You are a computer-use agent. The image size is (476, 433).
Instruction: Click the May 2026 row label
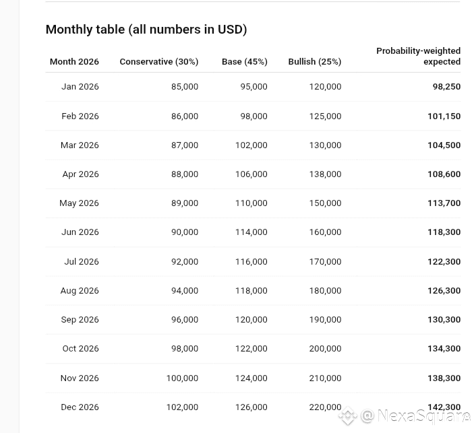tap(79, 203)
